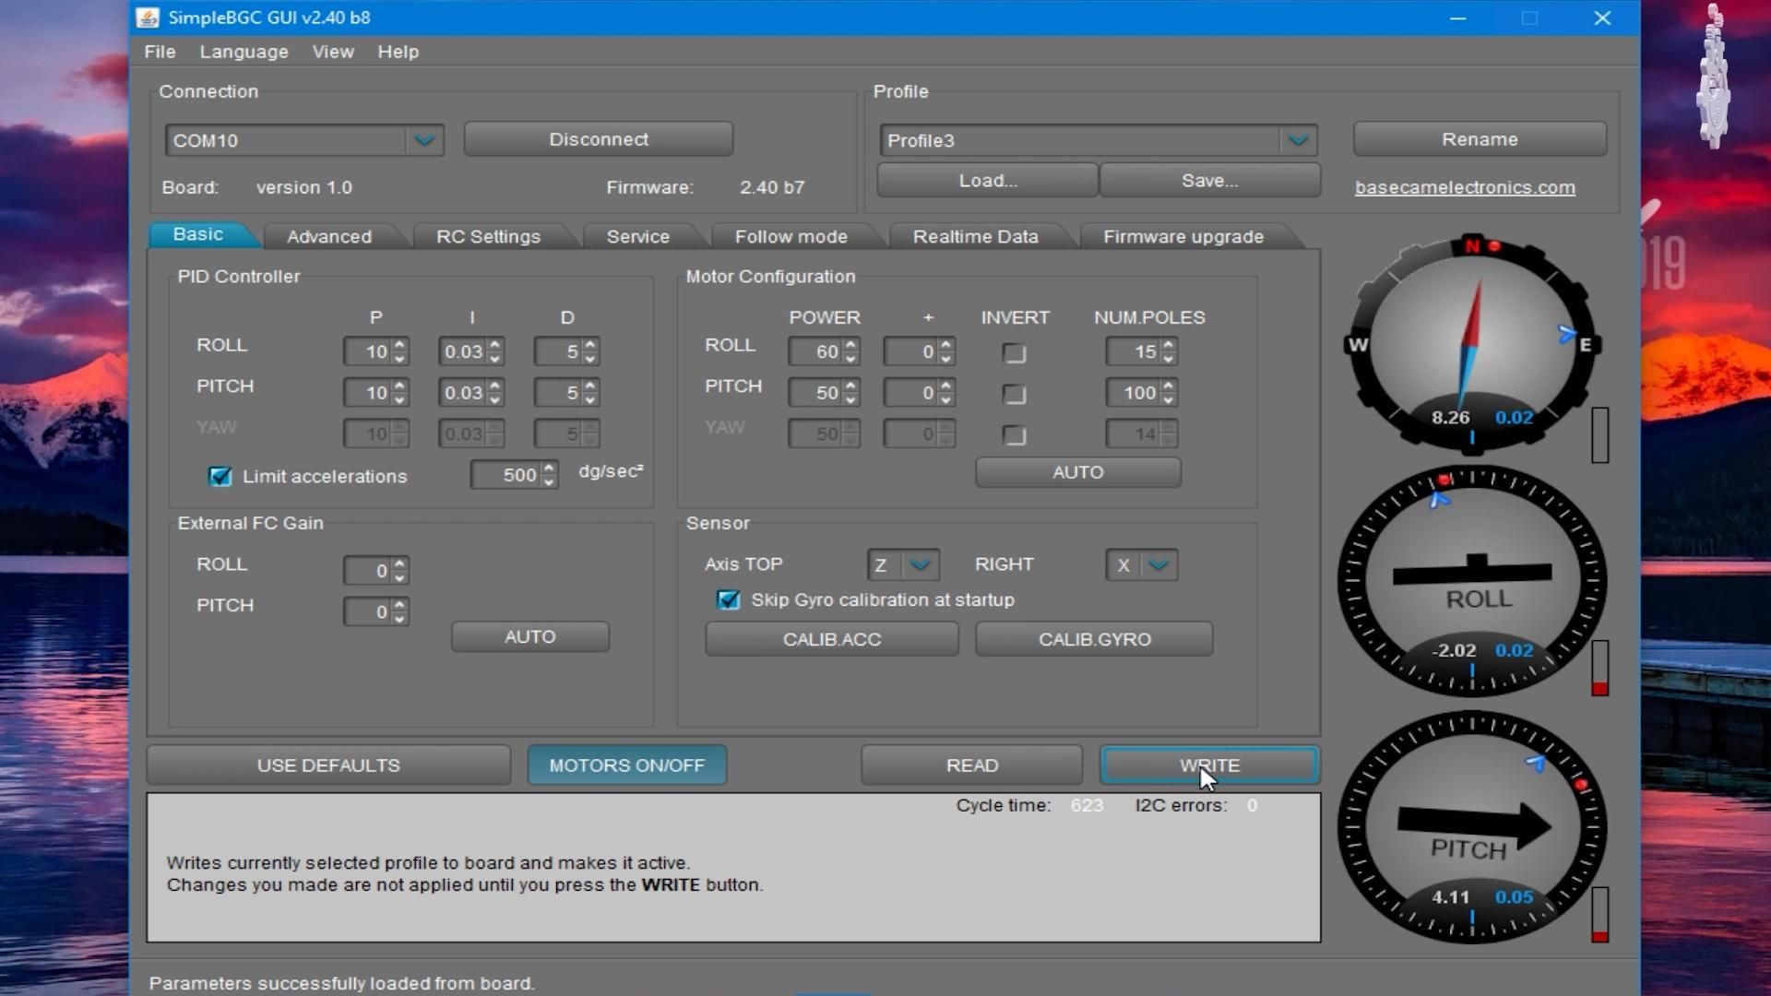
Task: Disable Limit accelerations checkbox
Action: tap(220, 477)
